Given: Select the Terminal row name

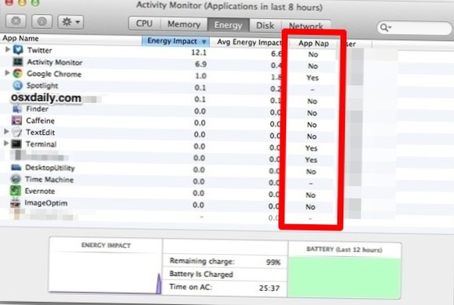Looking at the screenshot, I should coord(41,144).
